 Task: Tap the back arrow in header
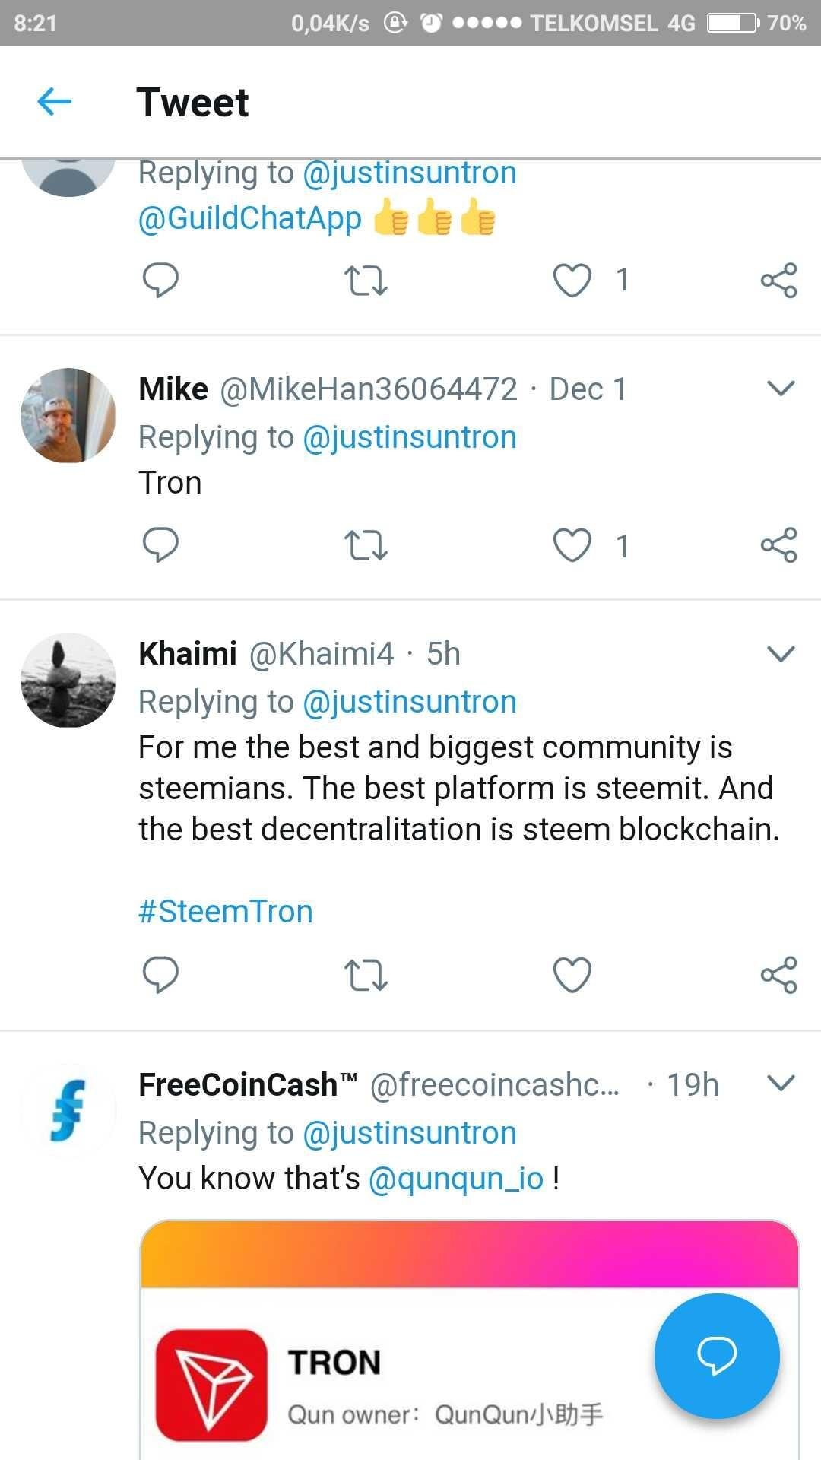pos(55,101)
